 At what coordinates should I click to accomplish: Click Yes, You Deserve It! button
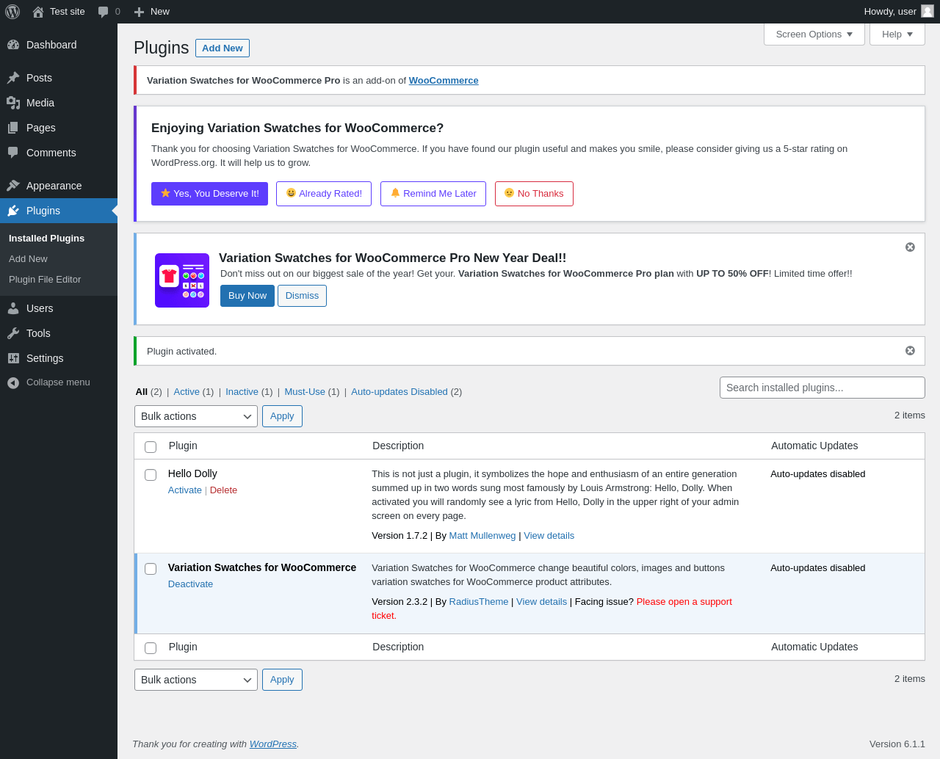(x=209, y=194)
